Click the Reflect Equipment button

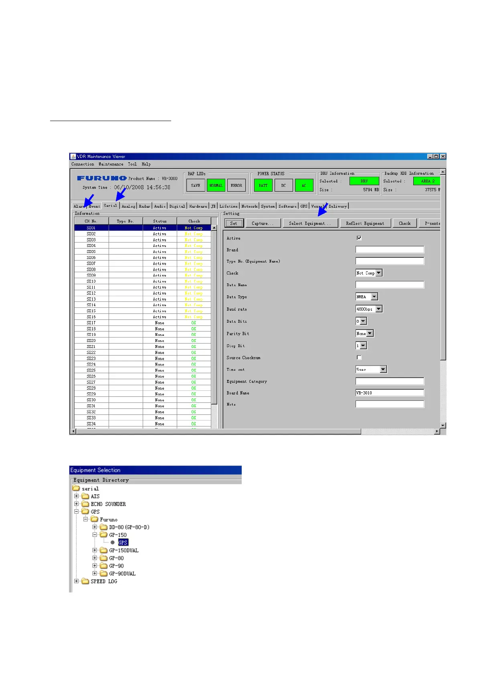click(x=365, y=223)
